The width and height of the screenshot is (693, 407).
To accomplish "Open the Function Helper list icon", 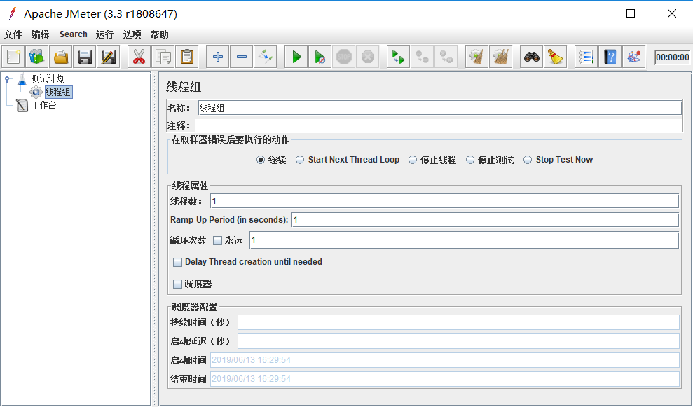I will [586, 57].
